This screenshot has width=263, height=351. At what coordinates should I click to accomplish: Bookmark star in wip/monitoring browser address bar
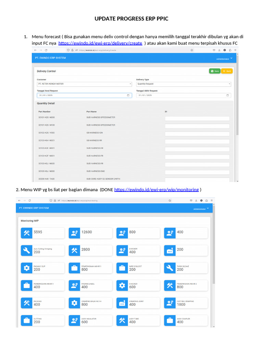(x=170, y=201)
